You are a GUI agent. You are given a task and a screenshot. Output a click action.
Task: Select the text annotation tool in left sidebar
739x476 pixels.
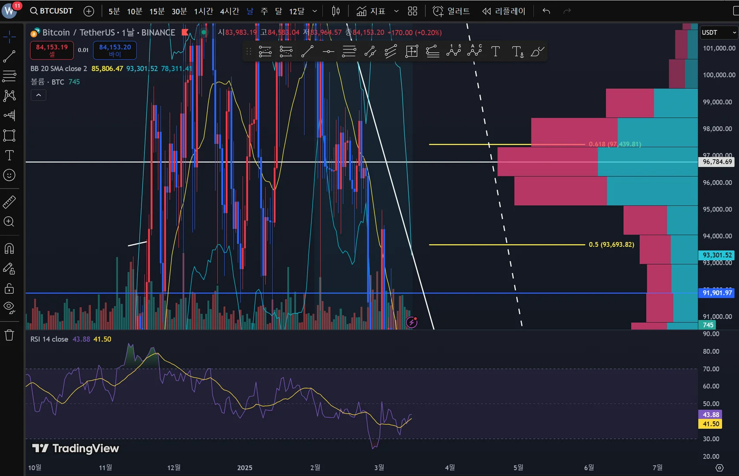pyautogui.click(x=9, y=155)
